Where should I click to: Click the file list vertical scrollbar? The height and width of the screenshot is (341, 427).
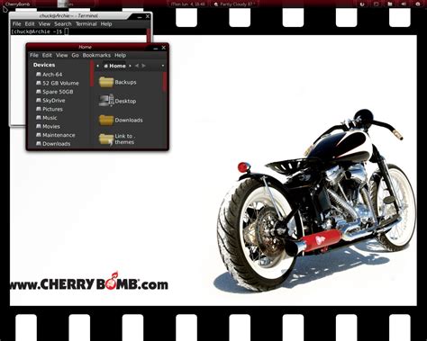164,82
